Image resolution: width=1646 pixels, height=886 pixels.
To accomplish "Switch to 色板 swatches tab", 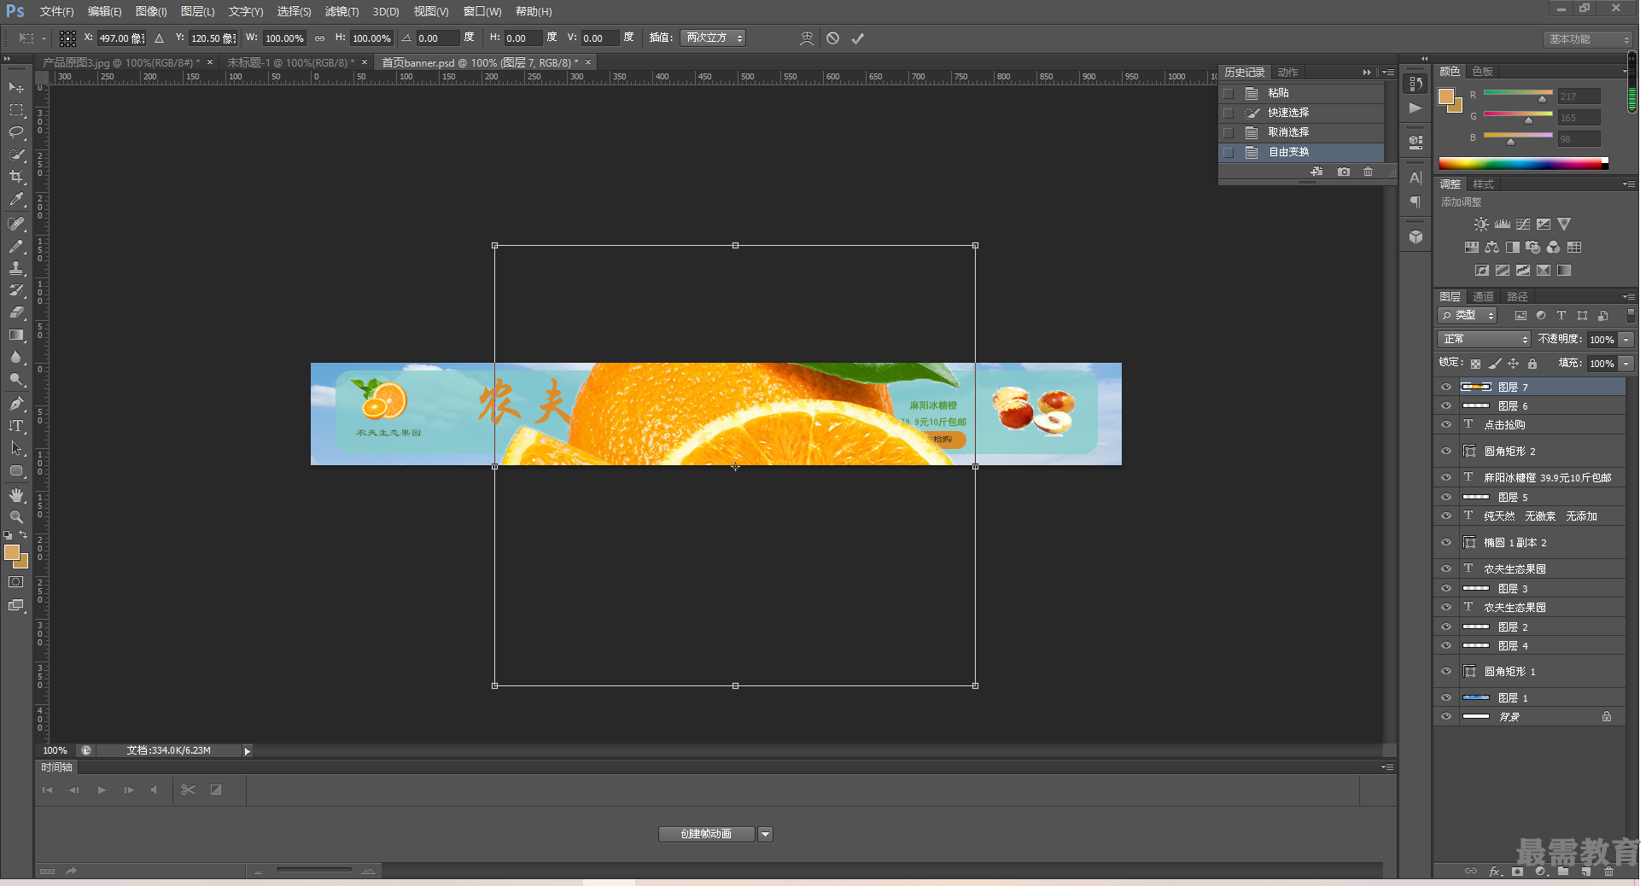I will (1482, 72).
